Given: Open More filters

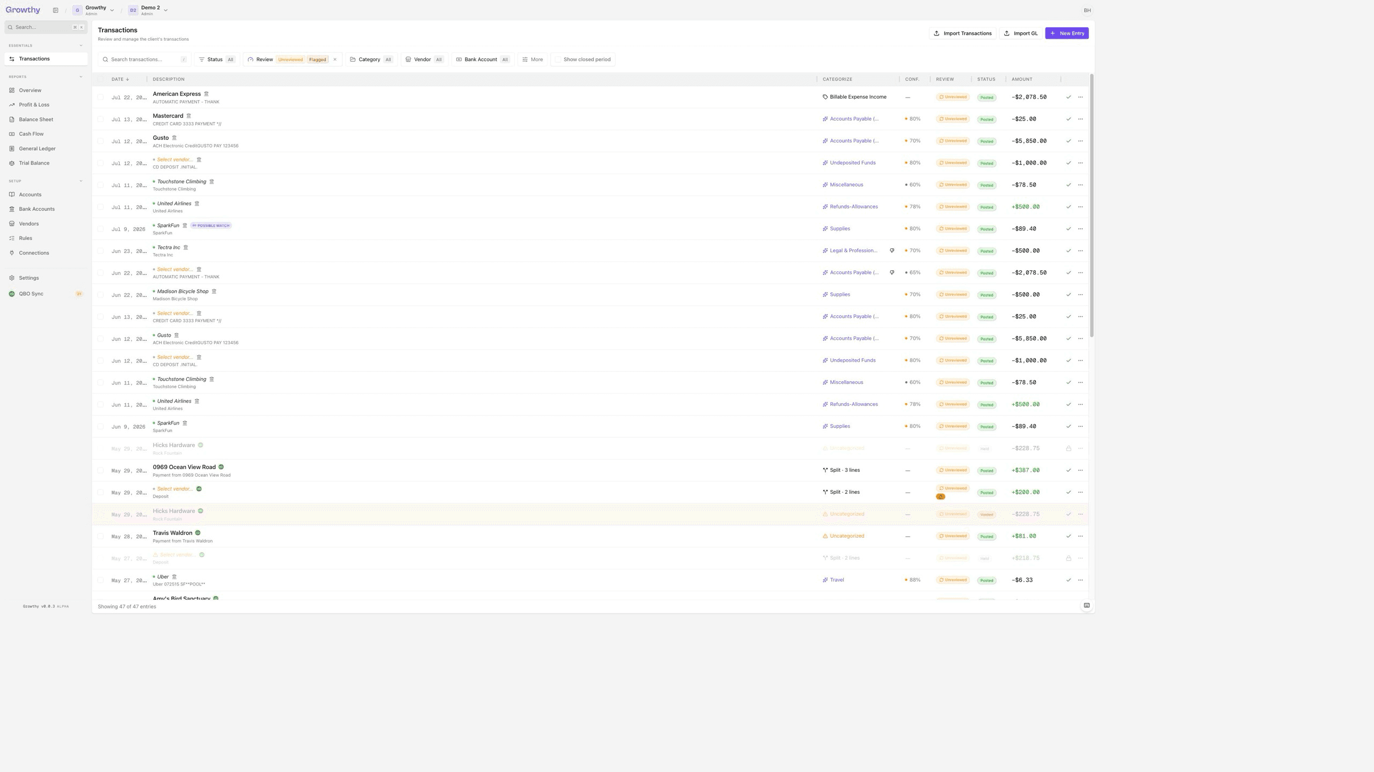Looking at the screenshot, I should point(532,60).
